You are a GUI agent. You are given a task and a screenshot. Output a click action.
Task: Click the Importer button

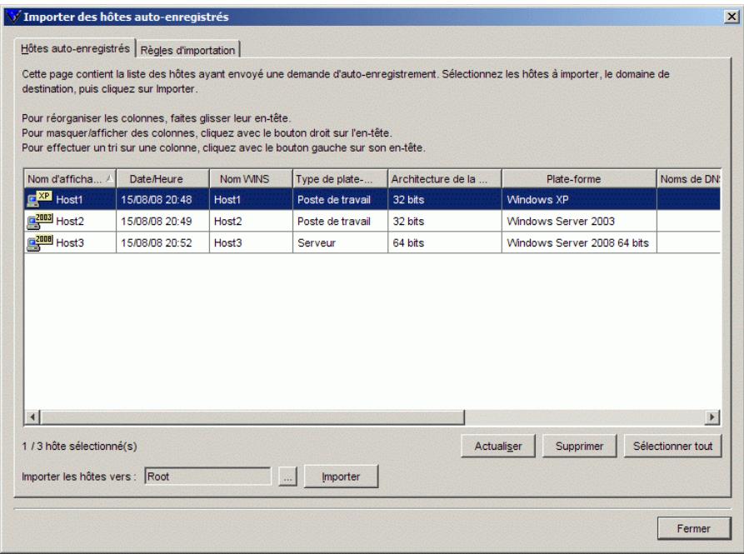click(x=341, y=477)
